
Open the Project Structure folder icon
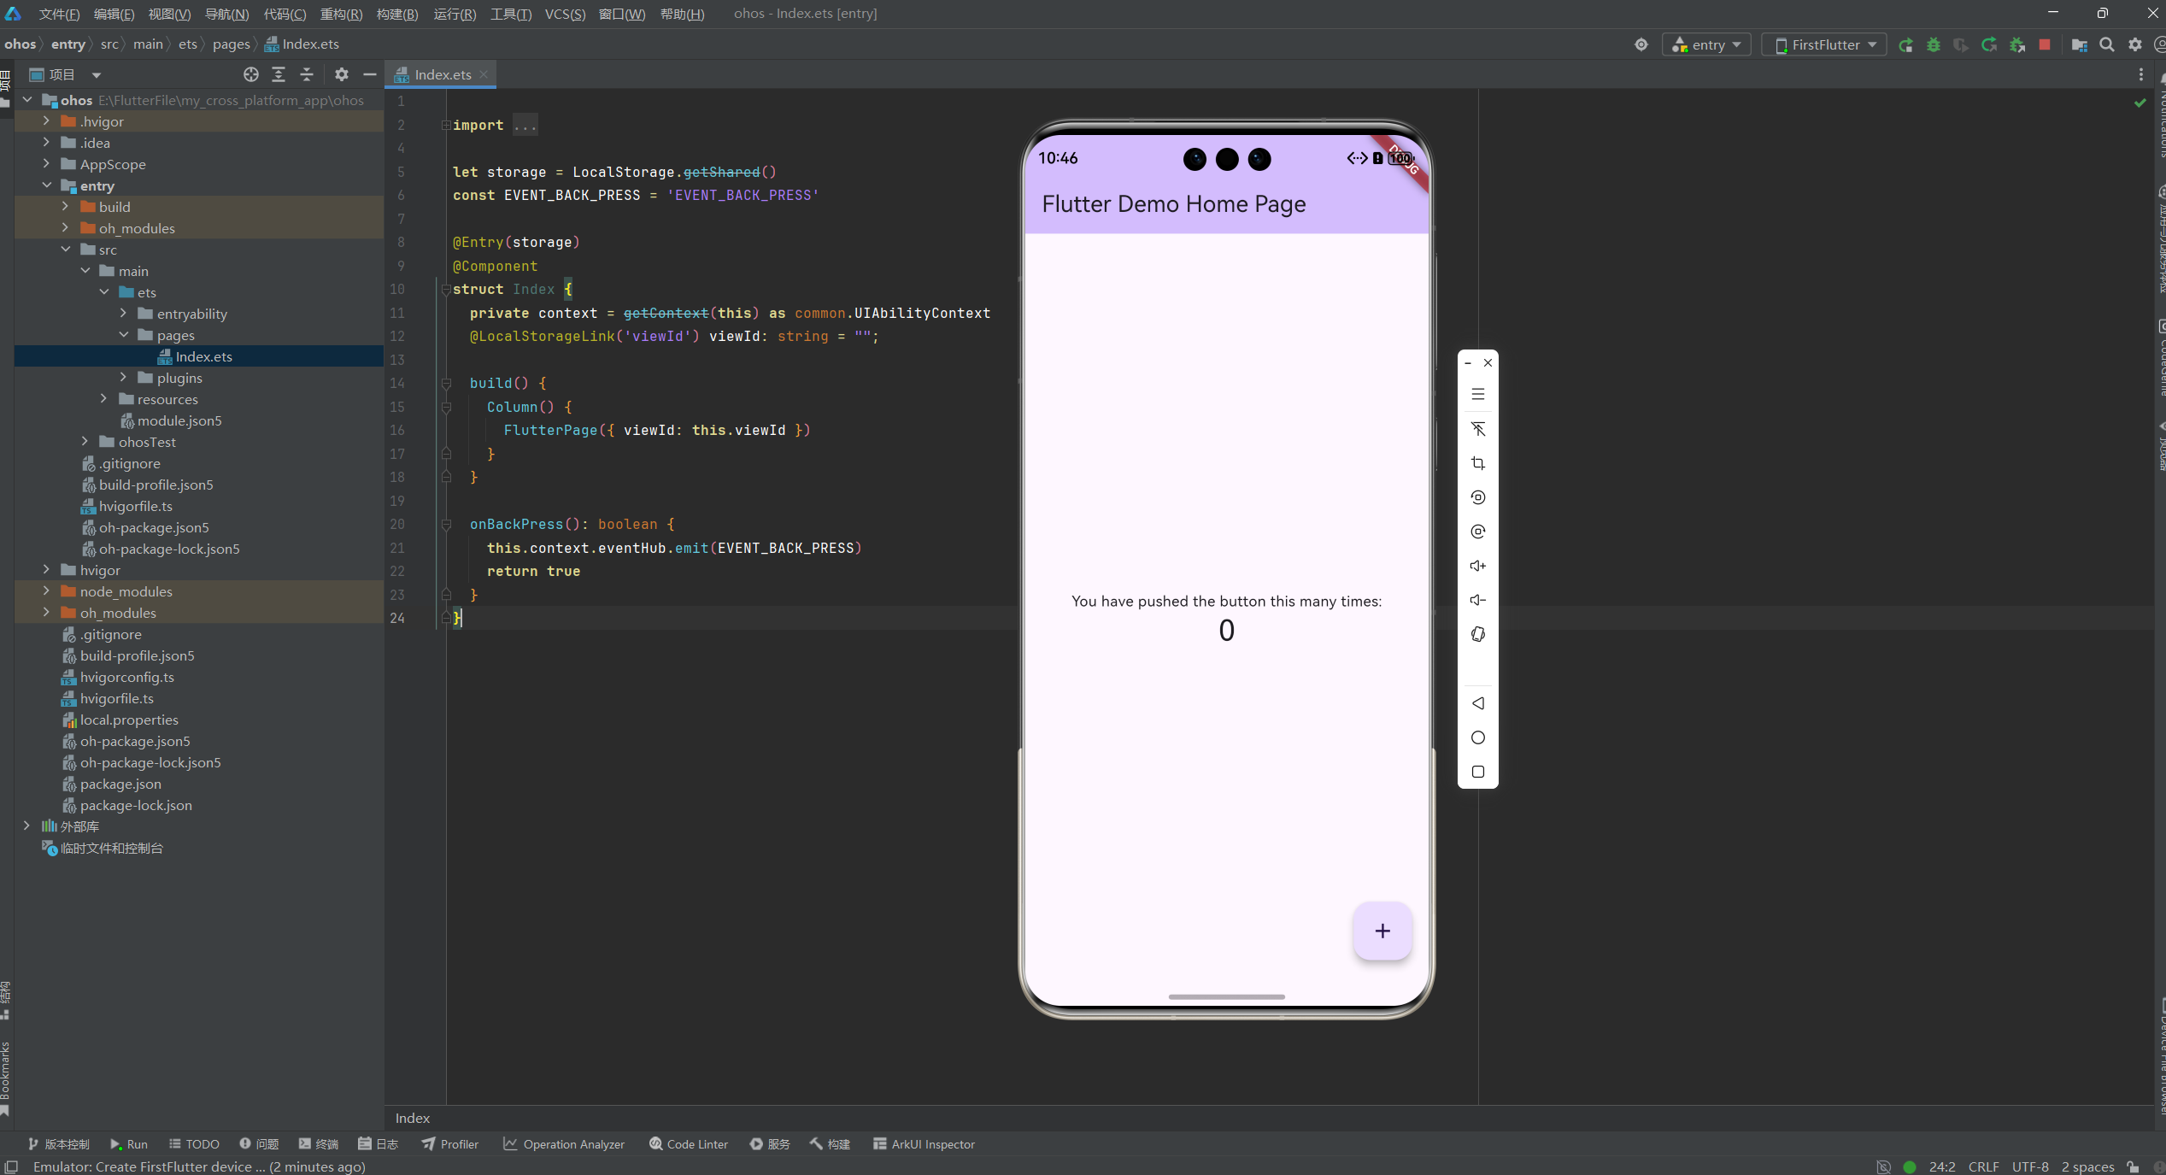click(2079, 44)
